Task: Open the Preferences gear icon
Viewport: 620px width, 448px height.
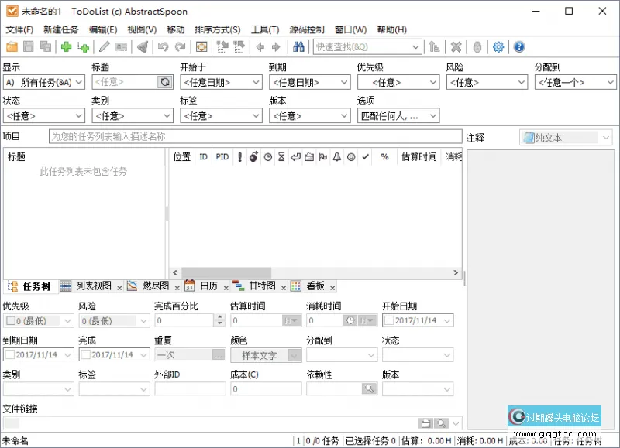Action: 498,46
